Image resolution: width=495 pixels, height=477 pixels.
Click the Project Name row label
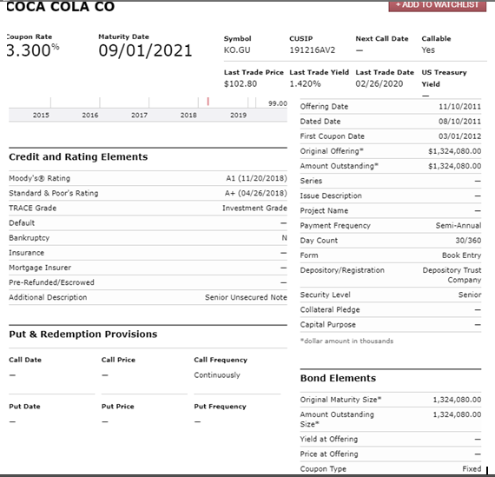[324, 211]
